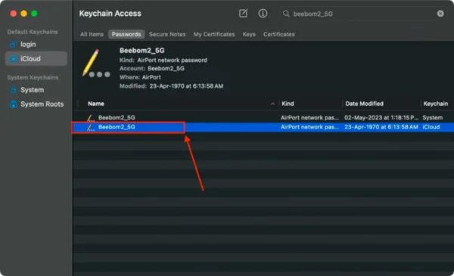
Task: Close the Keychain Access window
Action: point(14,14)
